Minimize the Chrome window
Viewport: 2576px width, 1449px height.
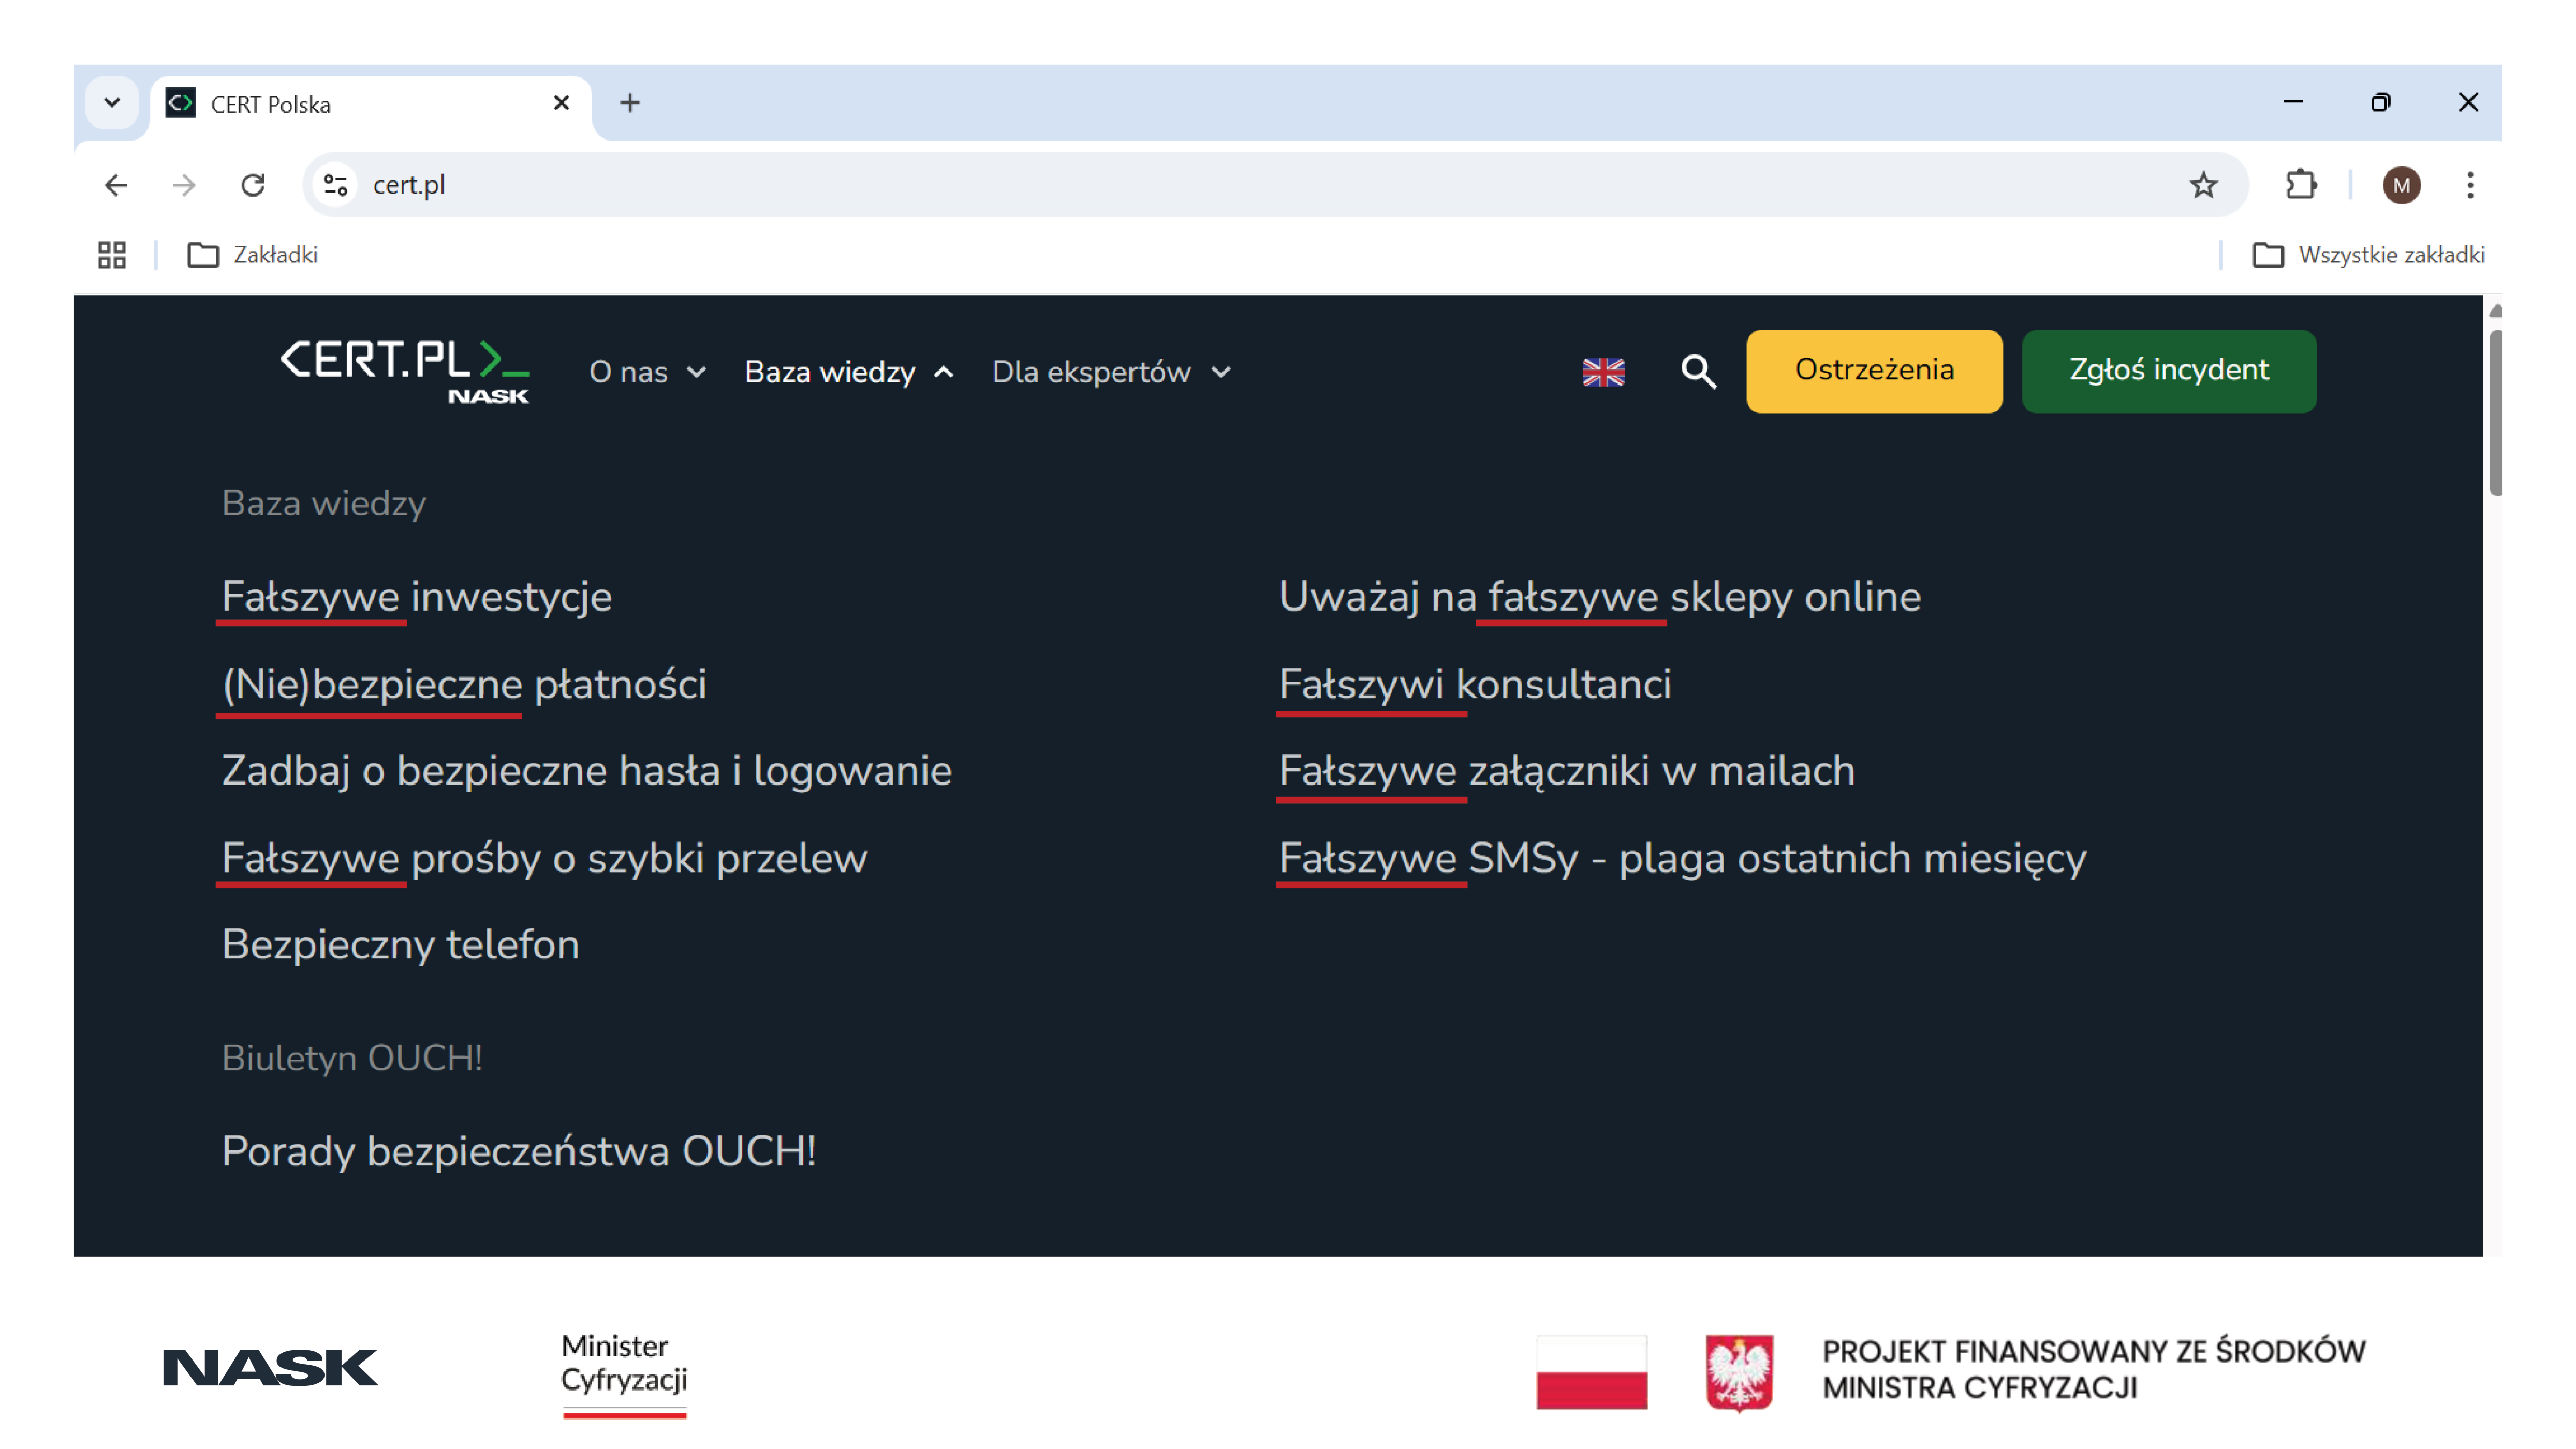[2292, 102]
